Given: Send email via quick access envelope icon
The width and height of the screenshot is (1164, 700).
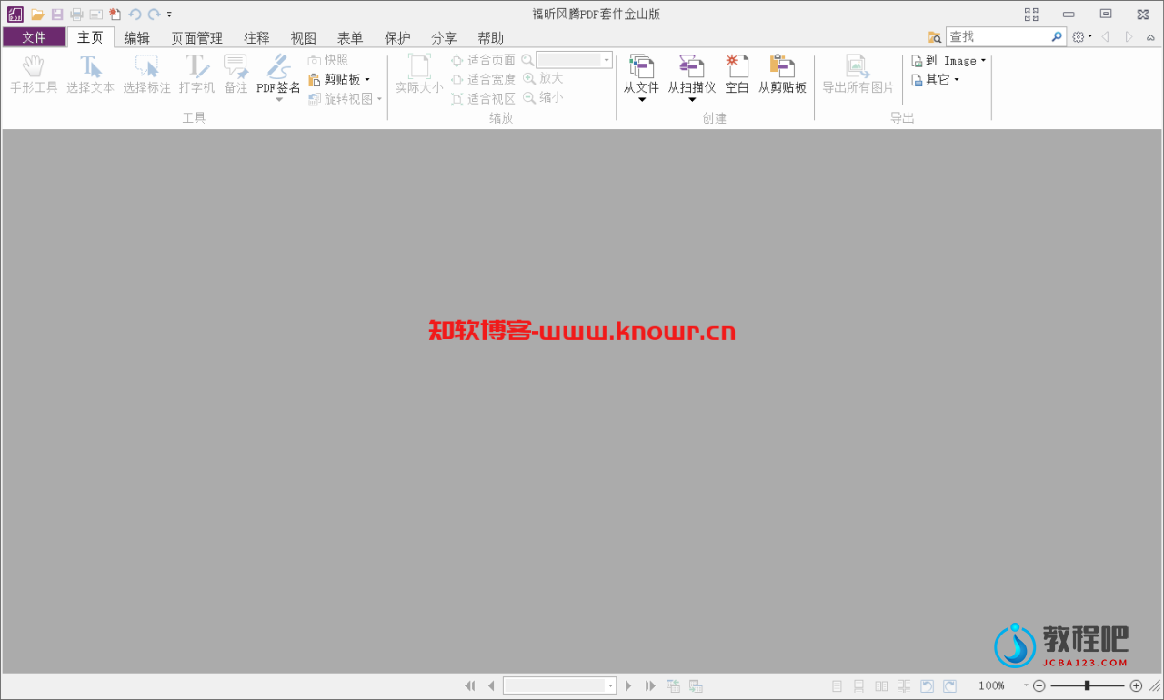Looking at the screenshot, I should coord(95,15).
